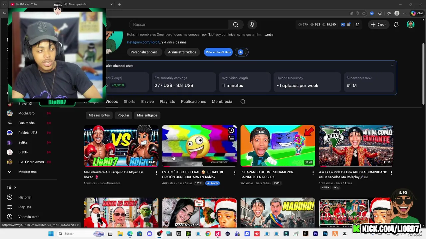Open the vidIQ three-dot menu beside View channel stats

(245, 52)
